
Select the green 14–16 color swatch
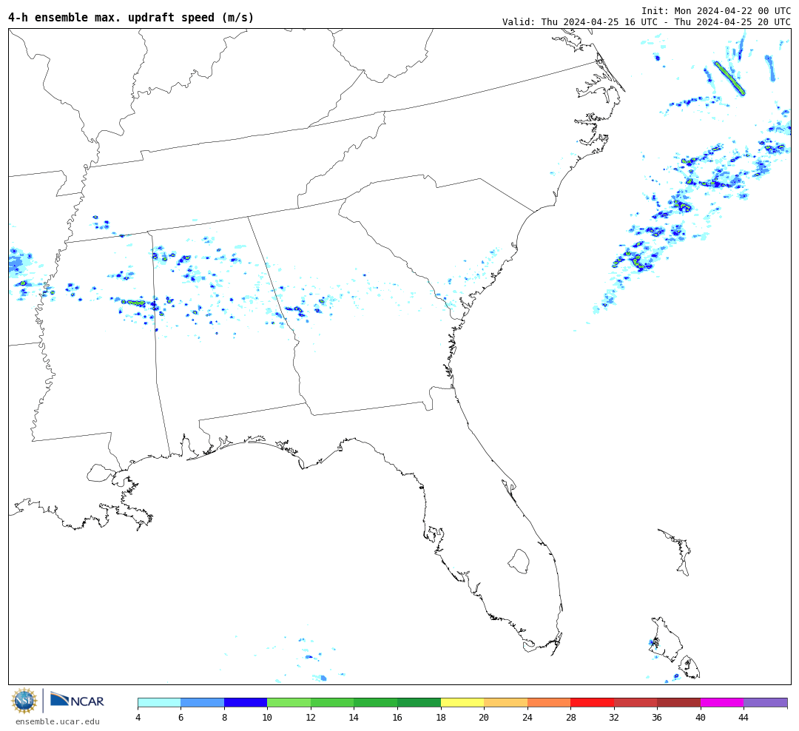click(376, 703)
